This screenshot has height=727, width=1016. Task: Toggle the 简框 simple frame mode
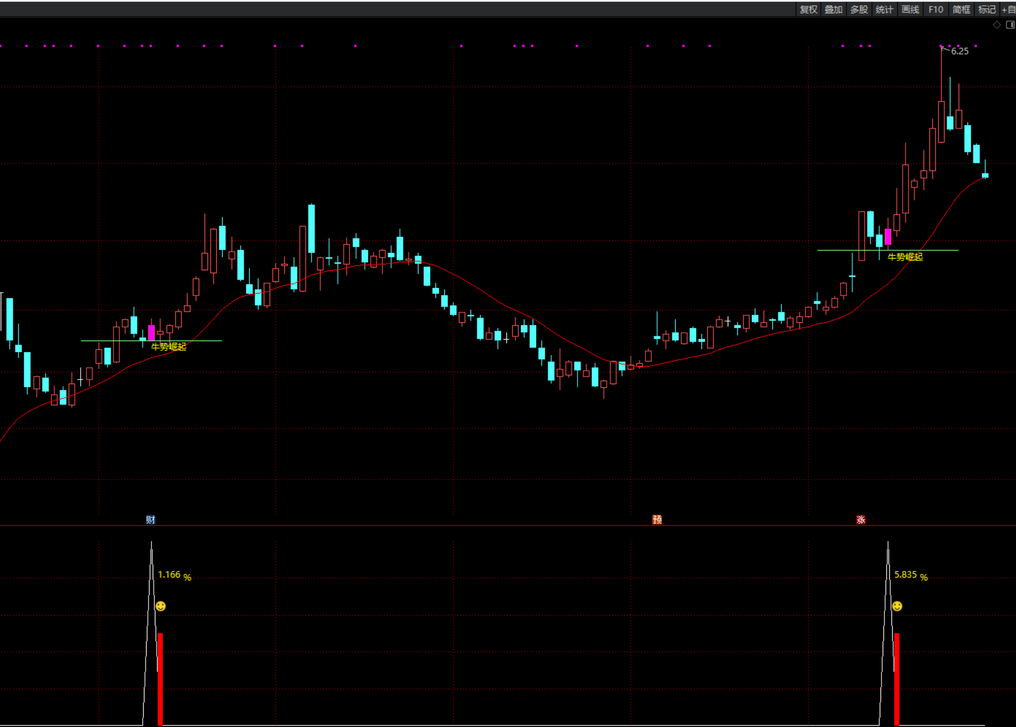click(x=961, y=9)
